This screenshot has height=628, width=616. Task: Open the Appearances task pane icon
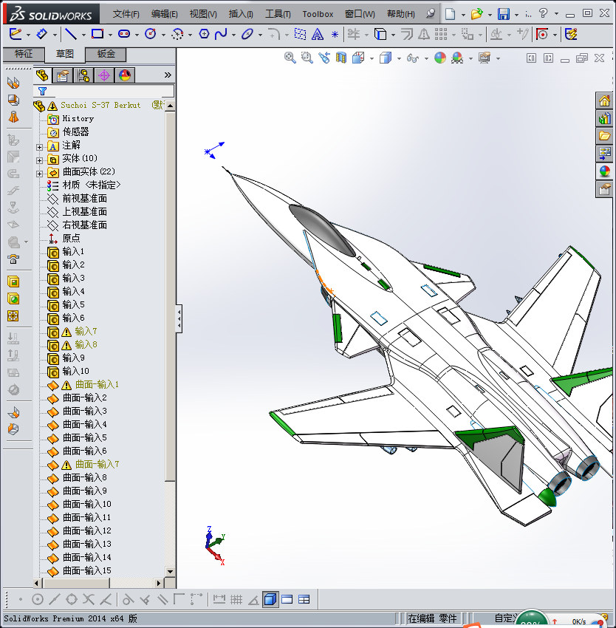coord(604,171)
